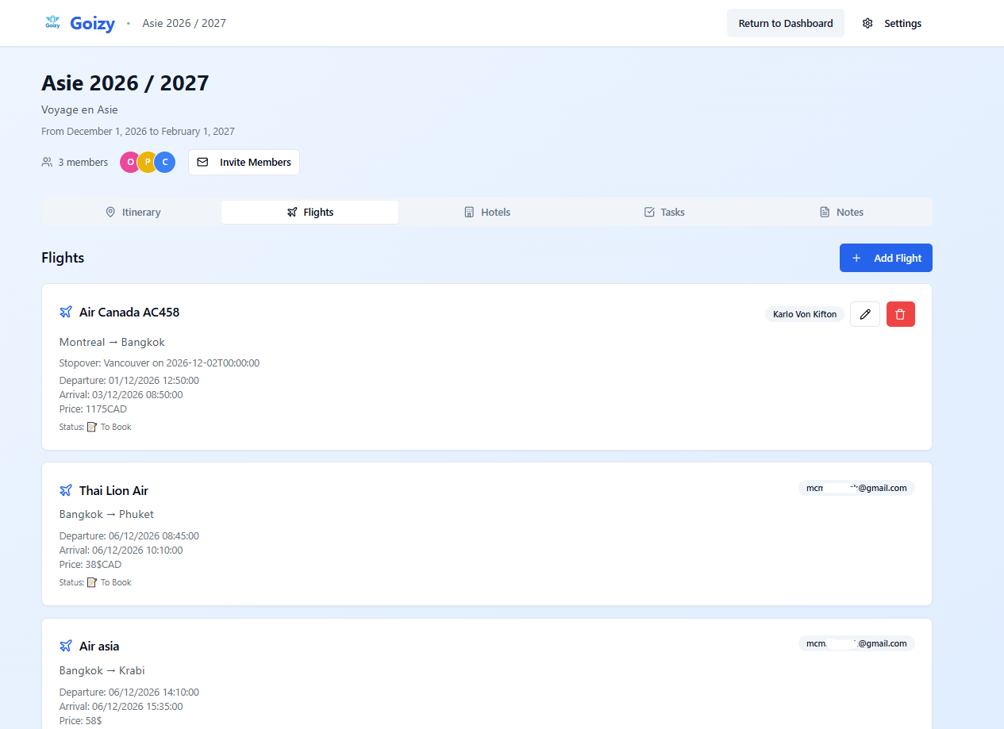Click the To Book memo icon for Thai Lion Air
The width and height of the screenshot is (1004, 729).
click(92, 582)
